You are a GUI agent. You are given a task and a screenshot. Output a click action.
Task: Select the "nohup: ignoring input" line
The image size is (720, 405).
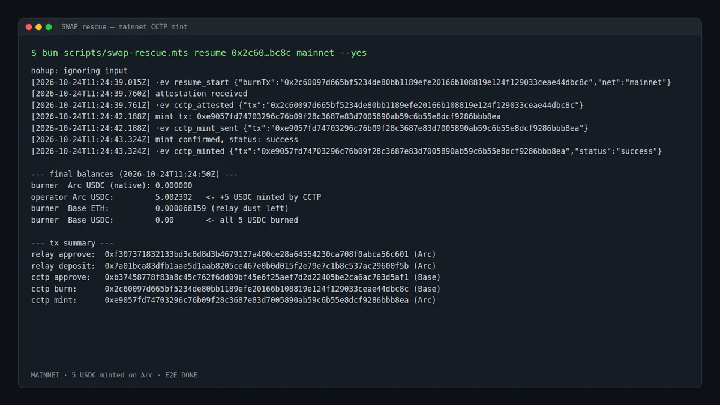pyautogui.click(x=79, y=71)
